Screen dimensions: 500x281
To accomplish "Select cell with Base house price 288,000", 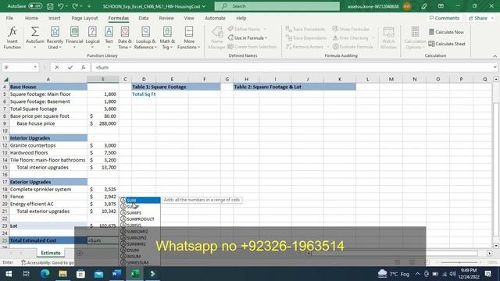I will pos(103,123).
